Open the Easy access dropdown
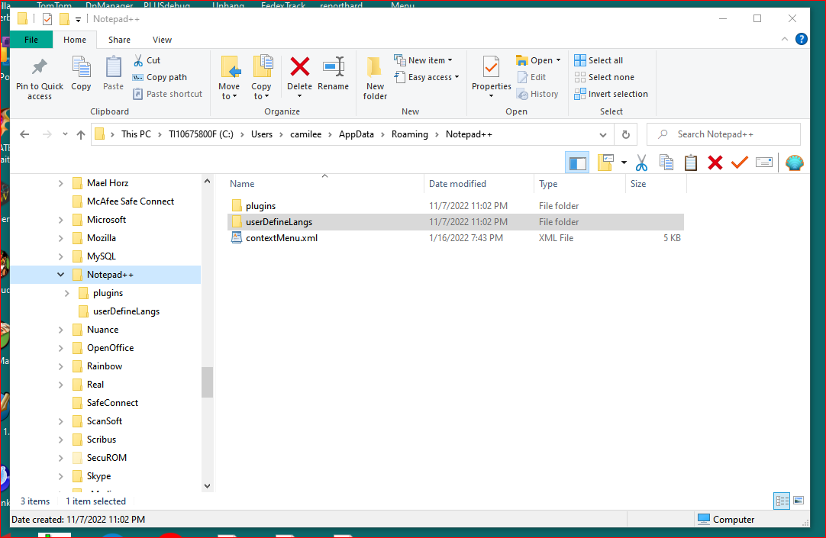 coord(427,77)
